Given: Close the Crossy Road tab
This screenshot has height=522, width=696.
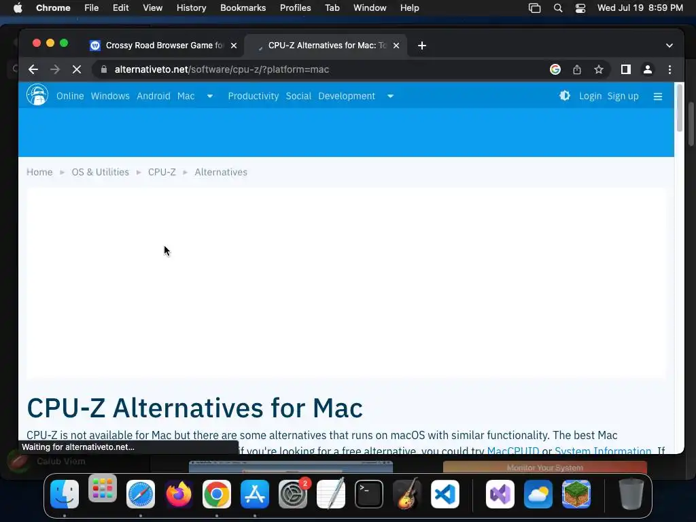Looking at the screenshot, I should click(234, 46).
